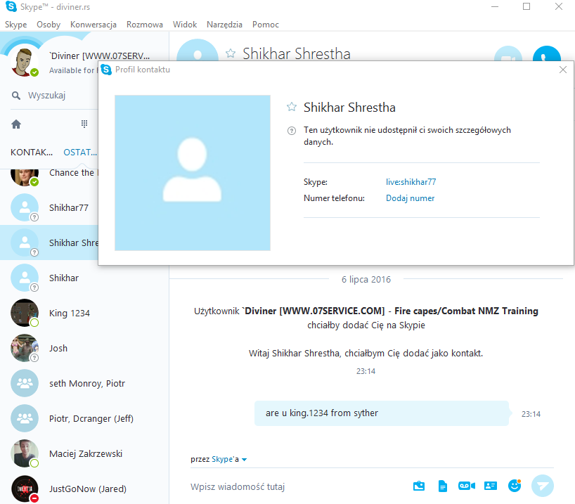Click the Skype link in przez Skype'a
The width and height of the screenshot is (575, 504).
click(x=222, y=459)
